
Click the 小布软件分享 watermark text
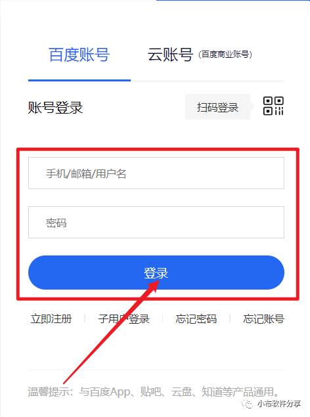[279, 404]
